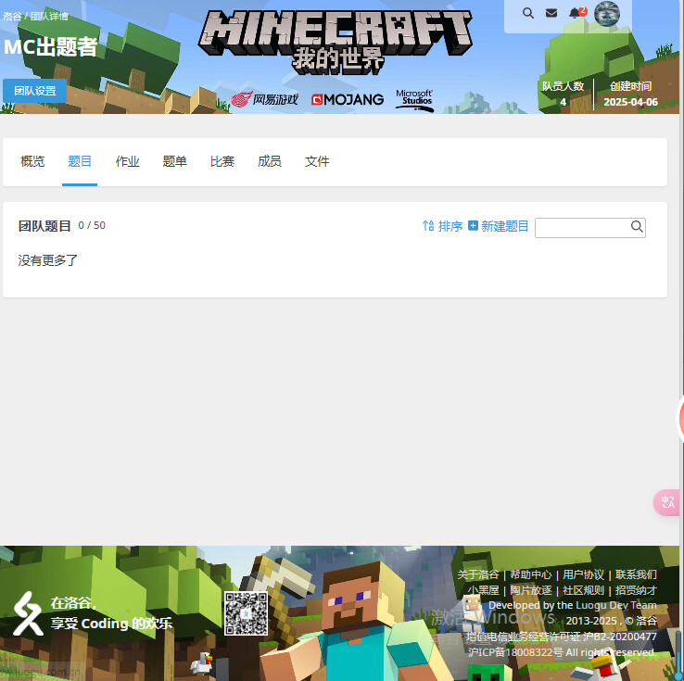
Task: Click the 没有更多了 text
Action: [x=47, y=260]
